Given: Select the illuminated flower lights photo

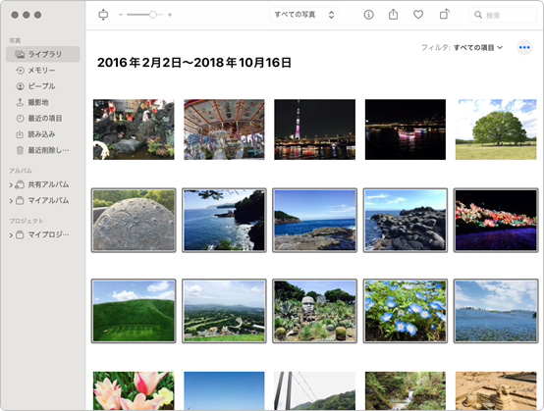Looking at the screenshot, I should tap(496, 220).
